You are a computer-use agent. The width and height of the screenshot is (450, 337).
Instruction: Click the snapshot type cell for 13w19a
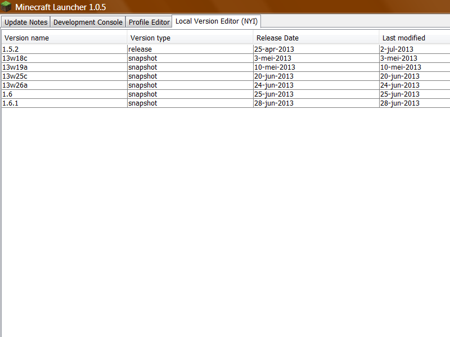pos(190,67)
